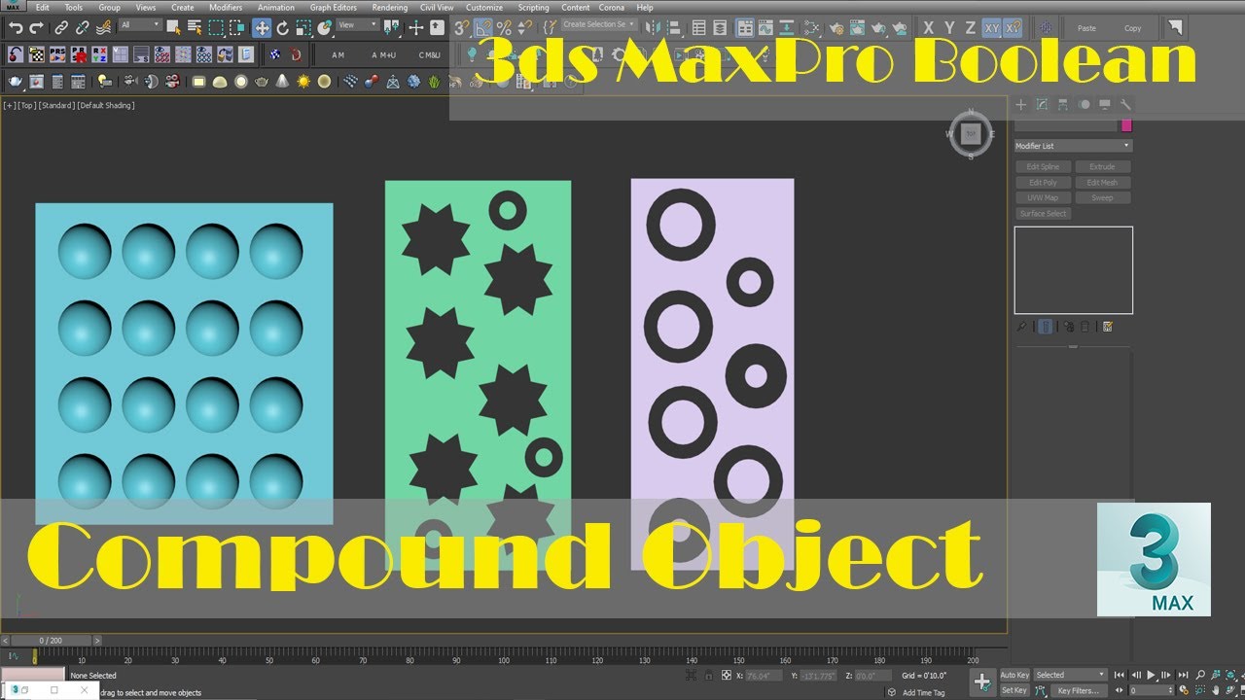
Task: Click the Edit Poly button
Action: click(x=1043, y=183)
